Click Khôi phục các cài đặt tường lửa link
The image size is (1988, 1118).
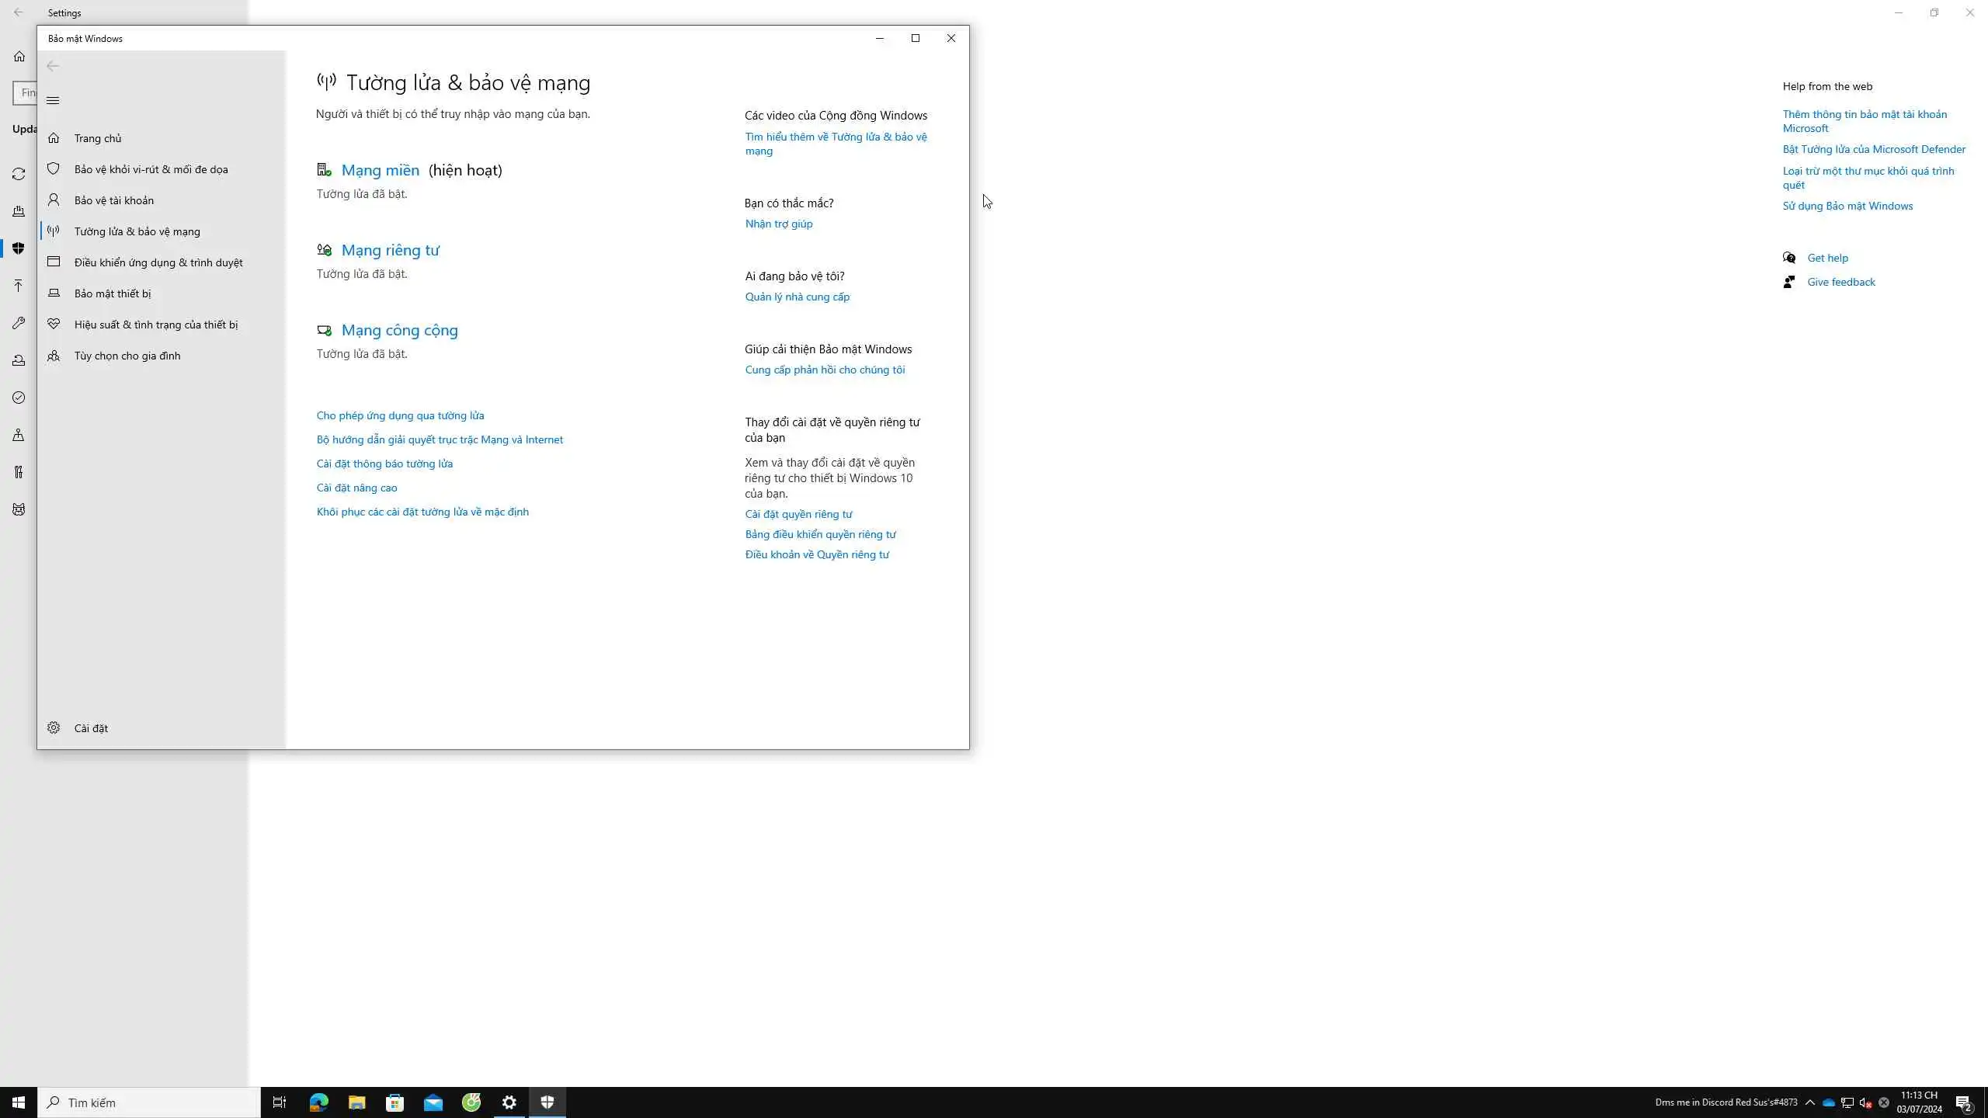pos(422,512)
